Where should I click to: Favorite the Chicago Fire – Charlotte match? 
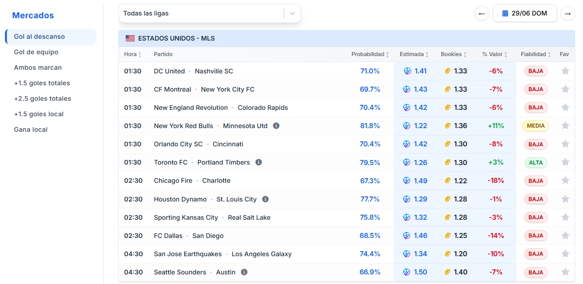[x=565, y=181]
